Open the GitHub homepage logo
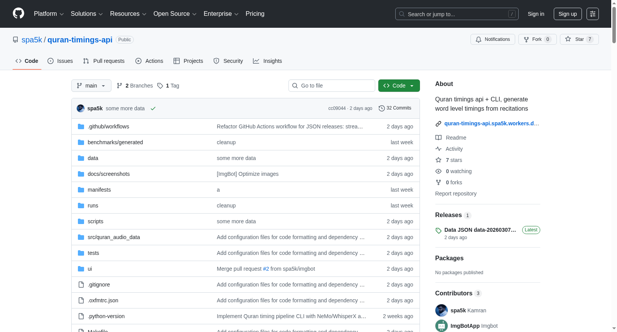This screenshot has height=332, width=617. pos(19,13)
